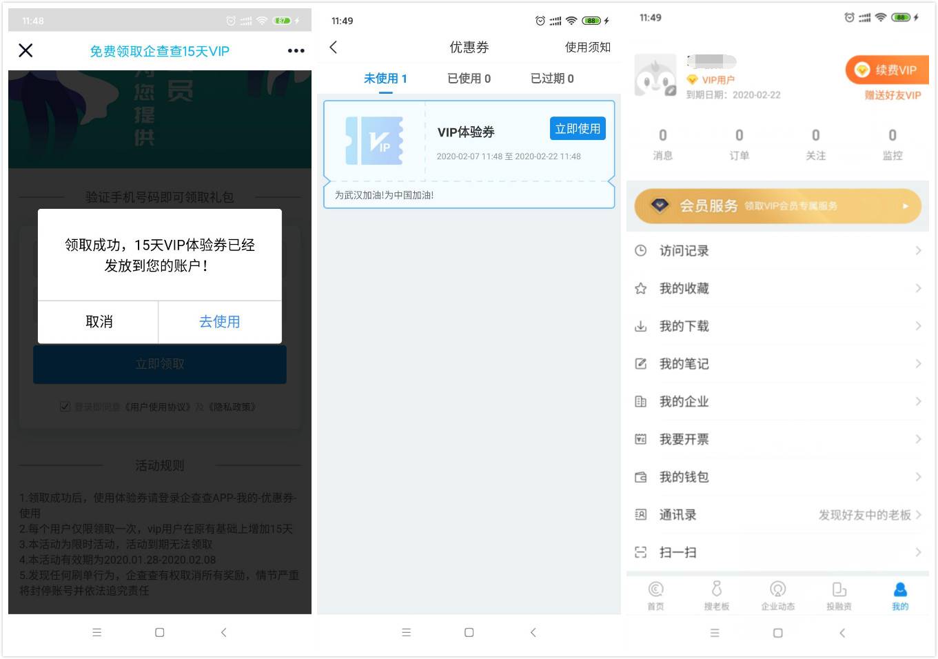Tap the wallet icon beside 我的钱包
Image resolution: width=938 pixels, height=659 pixels.
click(x=641, y=477)
